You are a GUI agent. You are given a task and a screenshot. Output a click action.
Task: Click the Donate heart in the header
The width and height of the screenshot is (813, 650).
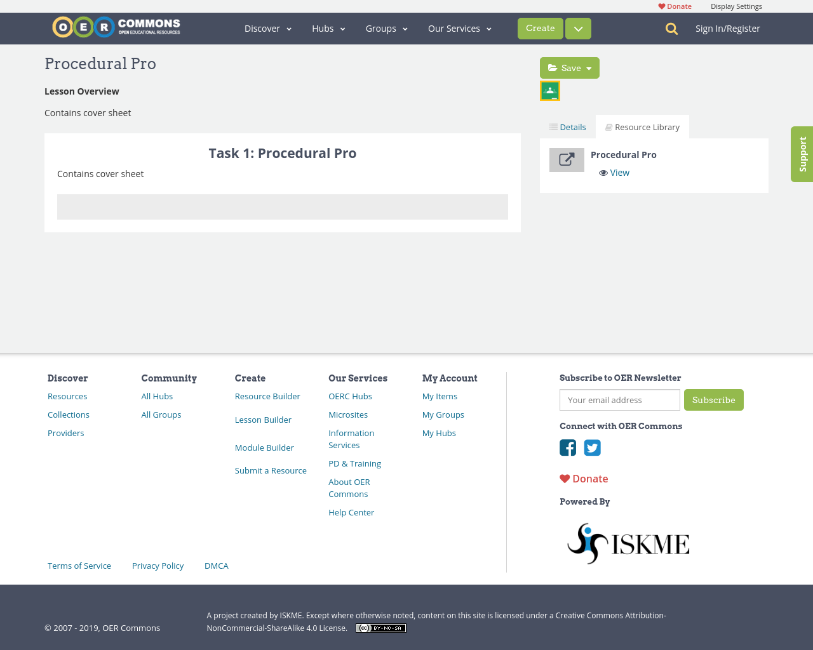point(661,5)
